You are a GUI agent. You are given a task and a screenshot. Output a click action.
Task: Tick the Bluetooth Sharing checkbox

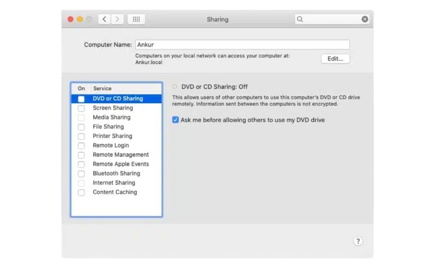click(x=81, y=174)
